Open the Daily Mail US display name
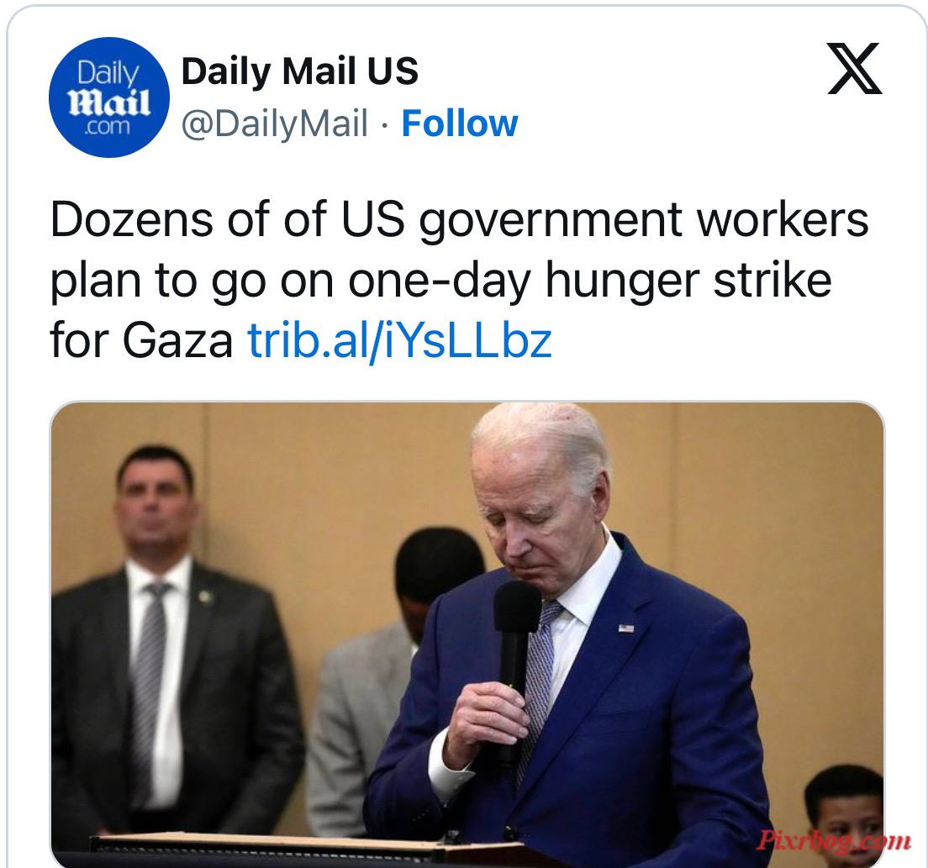The width and height of the screenshot is (928, 868). [299, 71]
